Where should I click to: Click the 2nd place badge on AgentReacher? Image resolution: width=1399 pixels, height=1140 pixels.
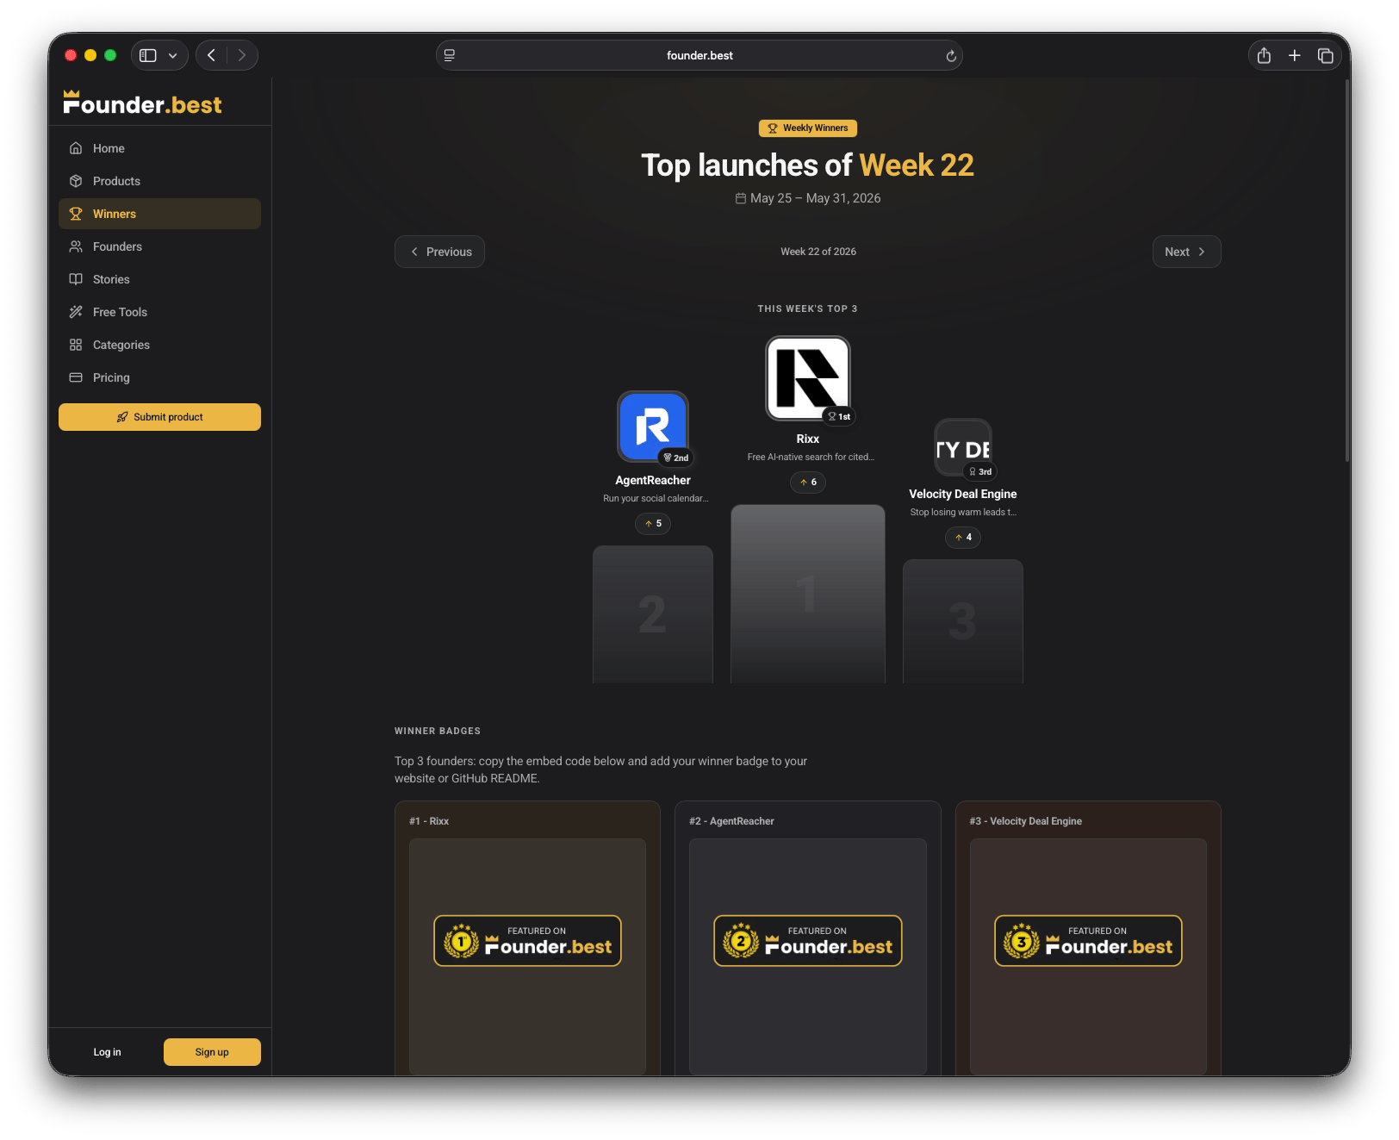676,458
